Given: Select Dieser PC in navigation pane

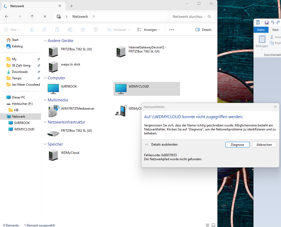Looking at the screenshot, I should [x=16, y=97].
